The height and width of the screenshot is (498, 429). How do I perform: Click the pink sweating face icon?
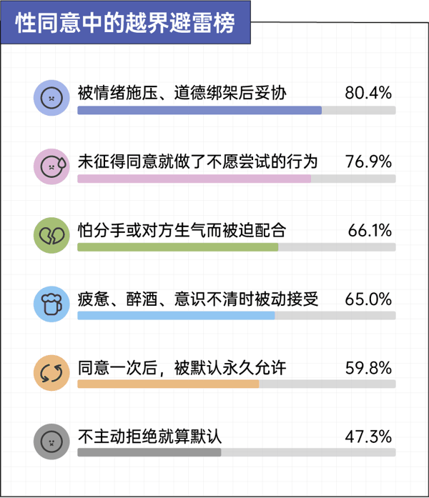pos(51,166)
